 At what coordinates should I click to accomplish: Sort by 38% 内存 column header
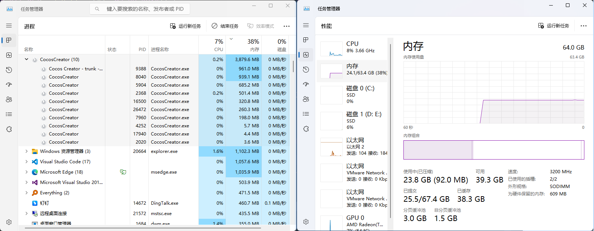click(x=244, y=45)
